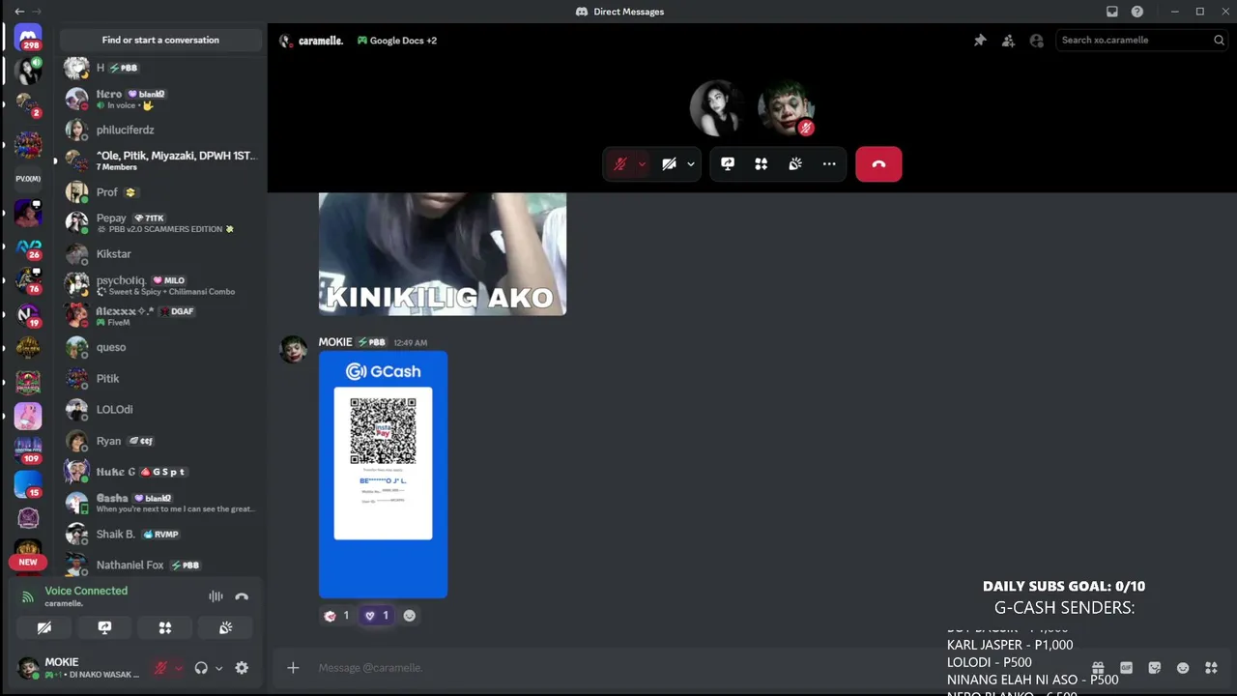
Task: Show pinned messages for caramelle chat
Action: (x=980, y=41)
